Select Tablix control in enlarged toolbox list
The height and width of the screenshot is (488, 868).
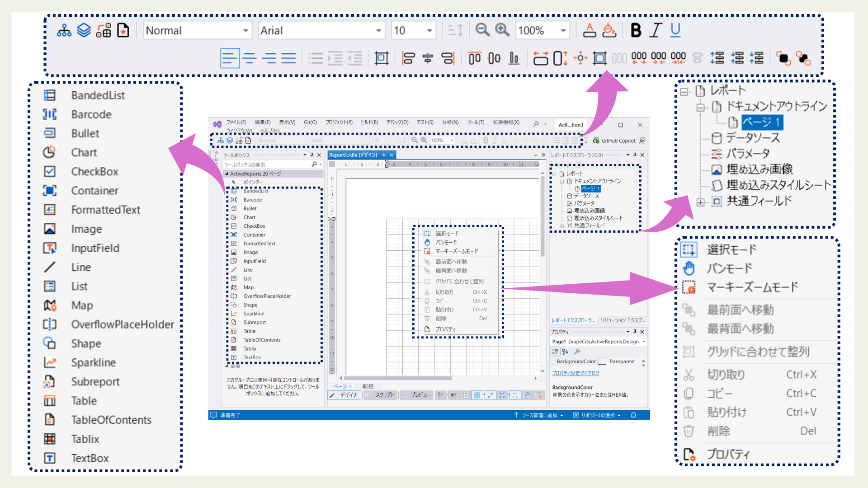85,439
